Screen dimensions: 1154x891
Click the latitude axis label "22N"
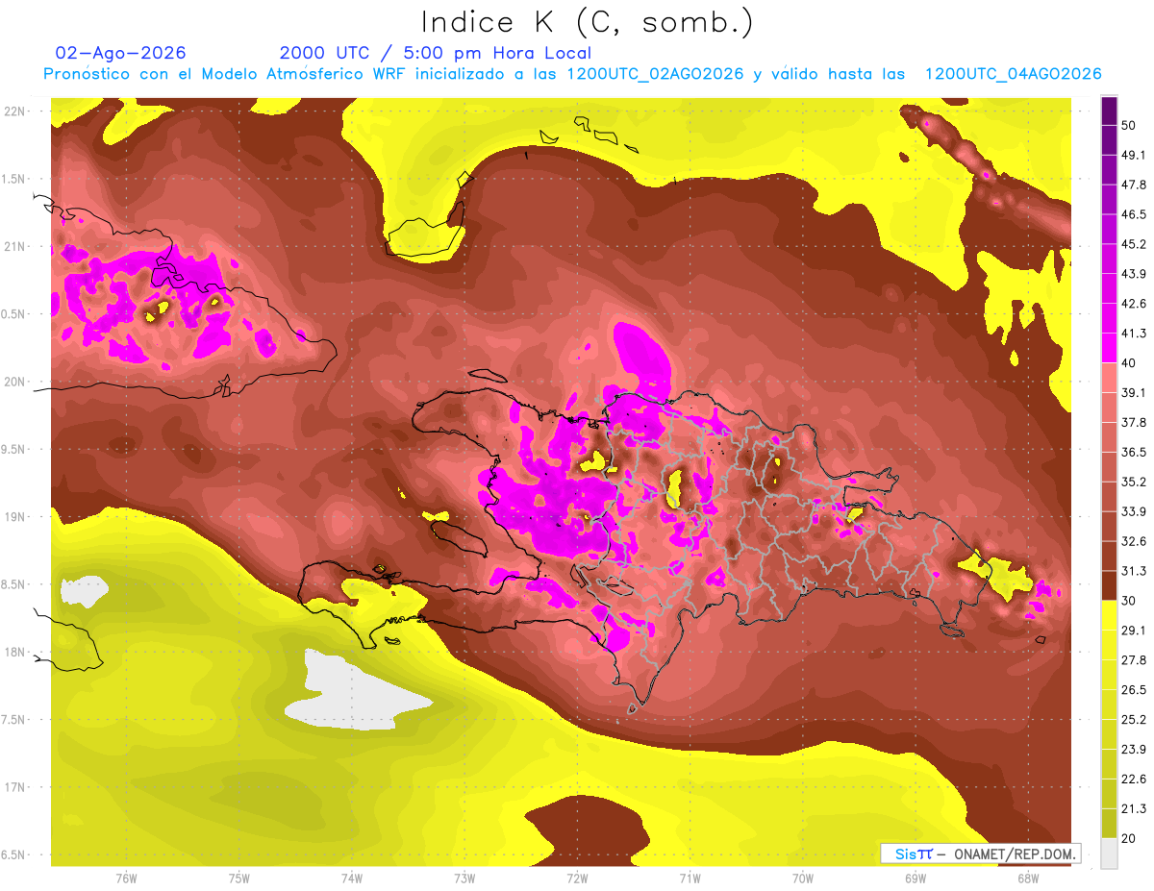pos(14,111)
